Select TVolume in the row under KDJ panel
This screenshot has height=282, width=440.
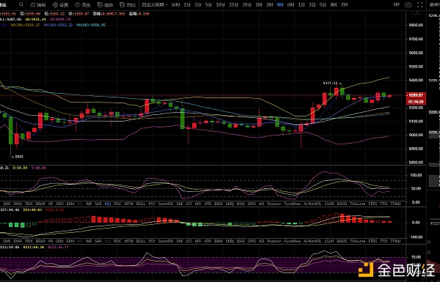(x=358, y=204)
